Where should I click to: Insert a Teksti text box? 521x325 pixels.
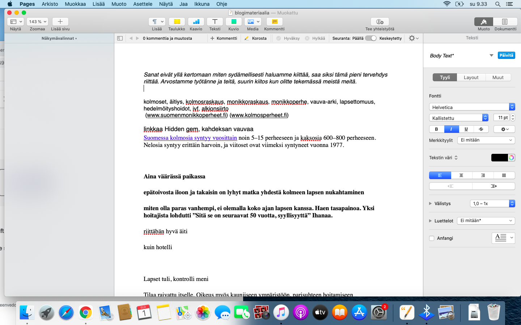pyautogui.click(x=215, y=22)
